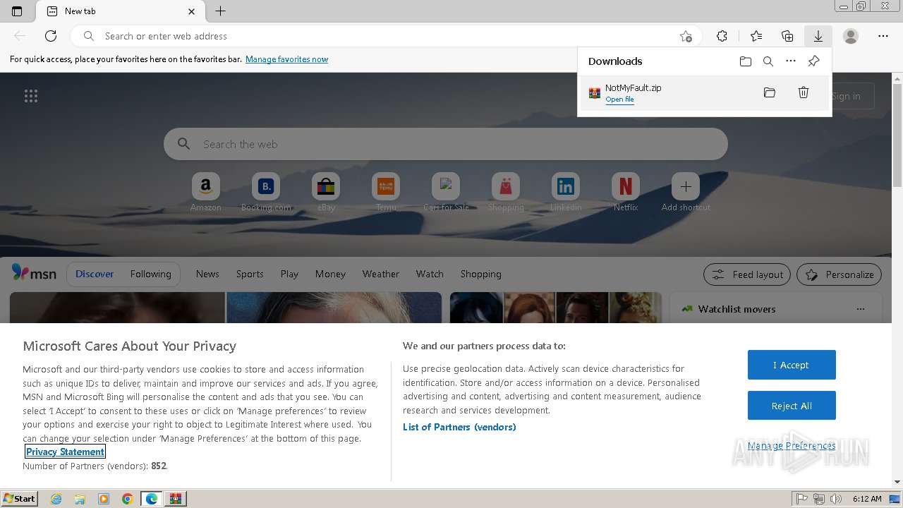
Task: Open the profile avatar menu
Action: (851, 36)
